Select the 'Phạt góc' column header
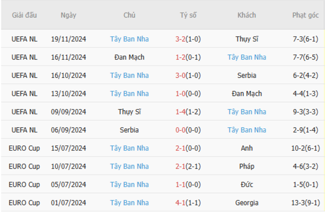This screenshot has width=325, height=216. click(x=305, y=15)
